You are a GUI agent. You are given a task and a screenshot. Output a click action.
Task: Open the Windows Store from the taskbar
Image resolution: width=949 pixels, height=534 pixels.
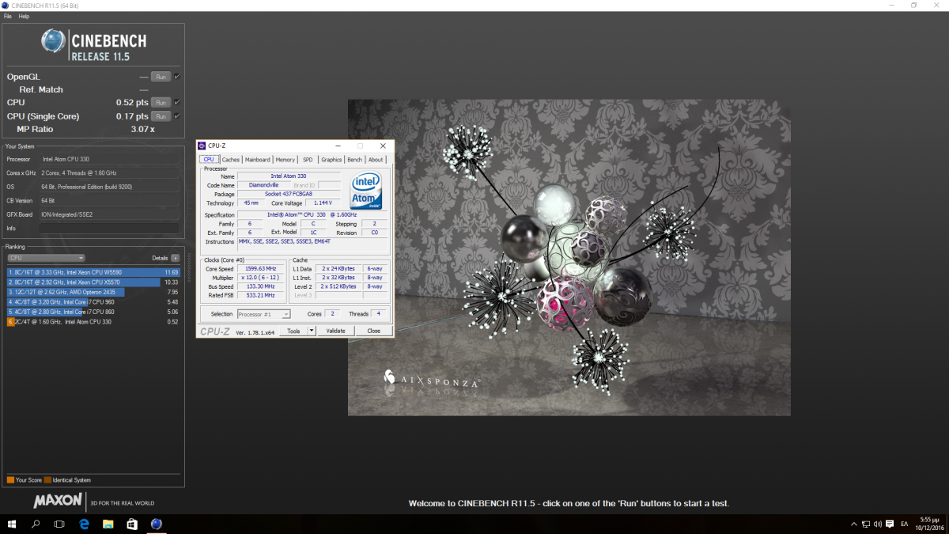click(132, 524)
